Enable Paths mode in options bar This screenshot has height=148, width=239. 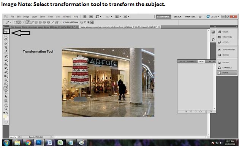coord(19,22)
